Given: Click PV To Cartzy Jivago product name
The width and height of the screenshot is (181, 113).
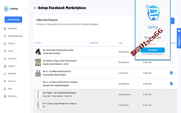Looking at the screenshot, I should tap(60, 105).
